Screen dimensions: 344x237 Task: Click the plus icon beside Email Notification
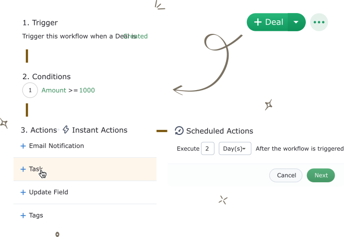click(23, 146)
